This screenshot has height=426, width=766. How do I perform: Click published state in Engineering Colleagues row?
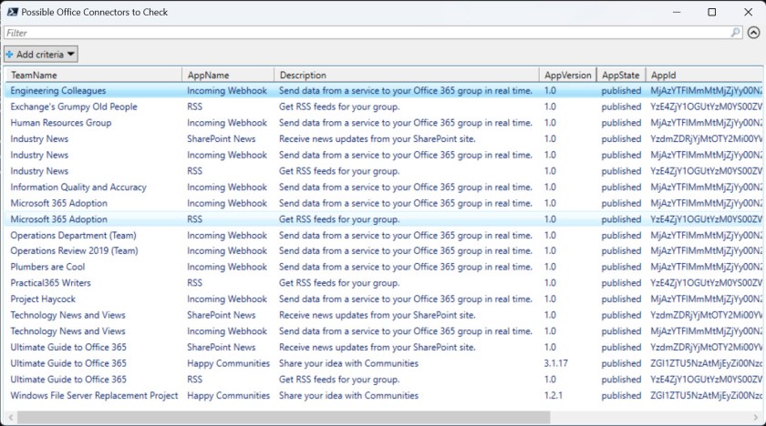point(621,91)
